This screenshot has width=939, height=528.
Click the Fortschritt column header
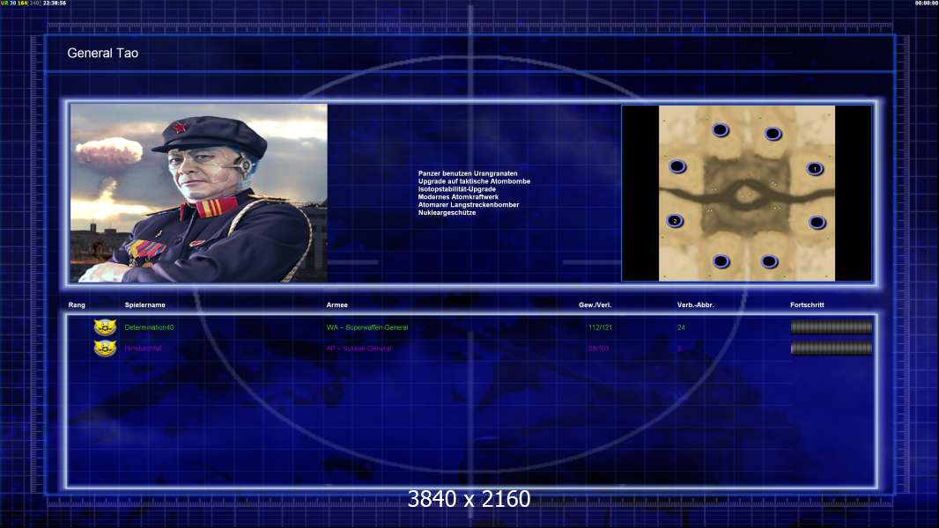click(x=807, y=305)
